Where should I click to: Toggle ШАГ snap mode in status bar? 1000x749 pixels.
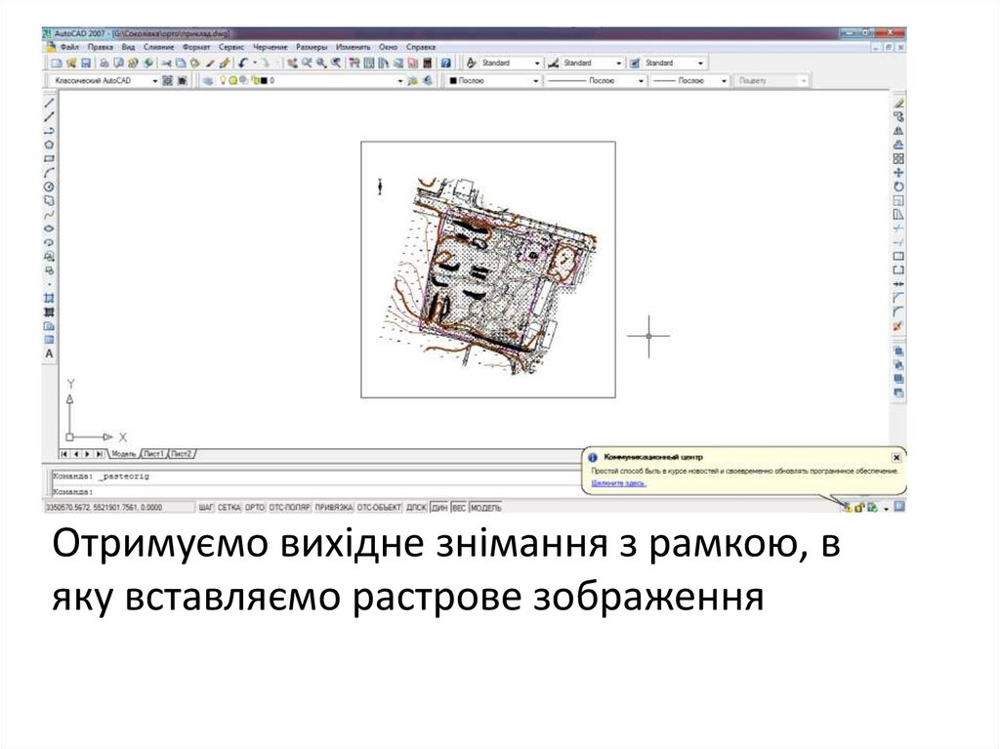pos(206,508)
